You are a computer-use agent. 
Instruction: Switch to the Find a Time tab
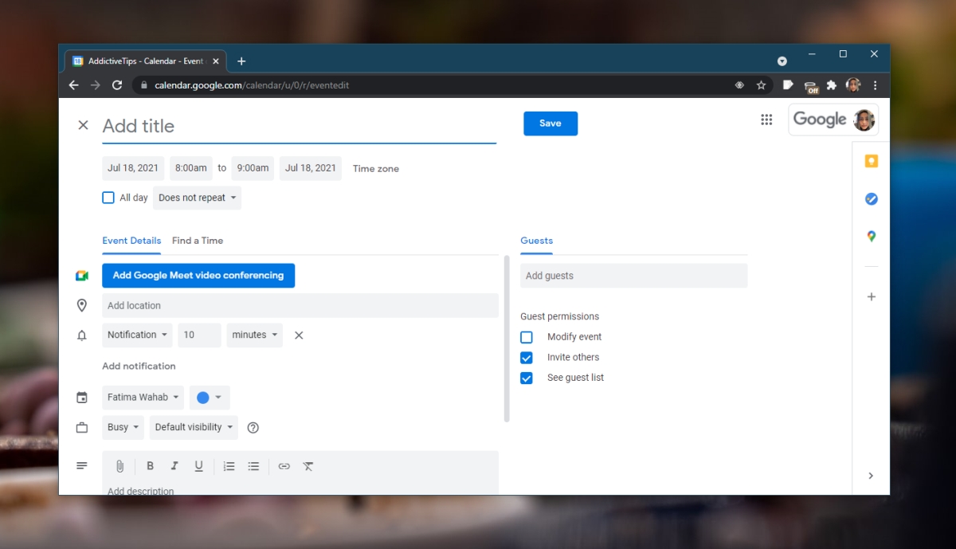197,240
